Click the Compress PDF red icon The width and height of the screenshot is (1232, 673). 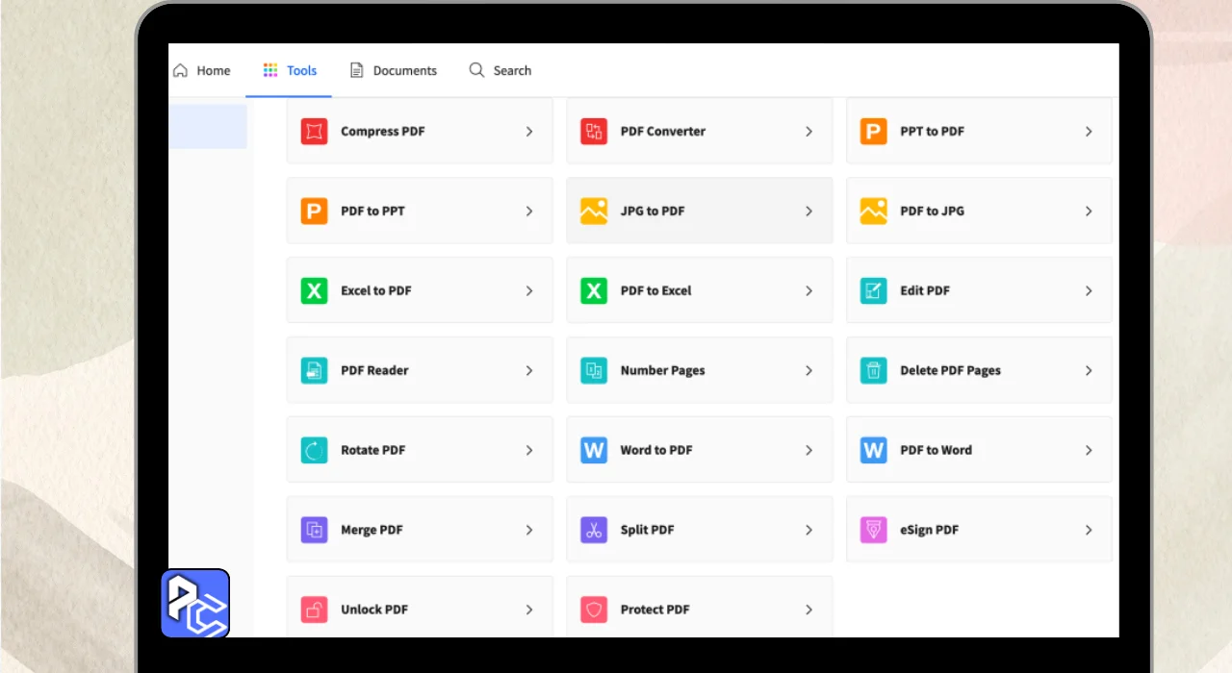click(x=314, y=132)
